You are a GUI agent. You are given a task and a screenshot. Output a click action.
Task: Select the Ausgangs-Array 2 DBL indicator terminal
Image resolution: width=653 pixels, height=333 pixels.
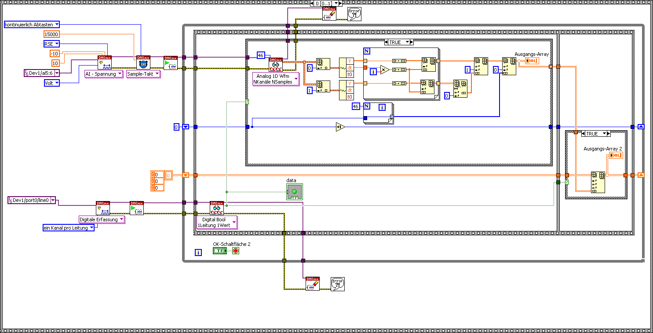[615, 155]
